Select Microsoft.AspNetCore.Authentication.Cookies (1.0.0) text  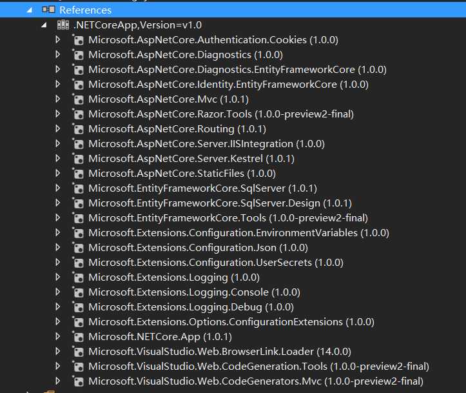pyautogui.click(x=213, y=40)
